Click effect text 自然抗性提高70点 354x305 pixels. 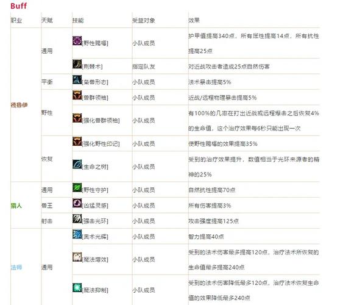pyautogui.click(x=212, y=190)
